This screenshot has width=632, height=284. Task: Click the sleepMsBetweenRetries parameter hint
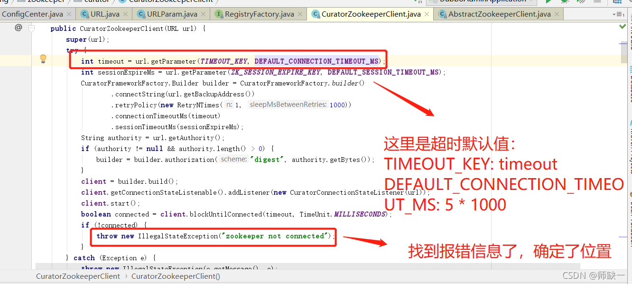(288, 105)
